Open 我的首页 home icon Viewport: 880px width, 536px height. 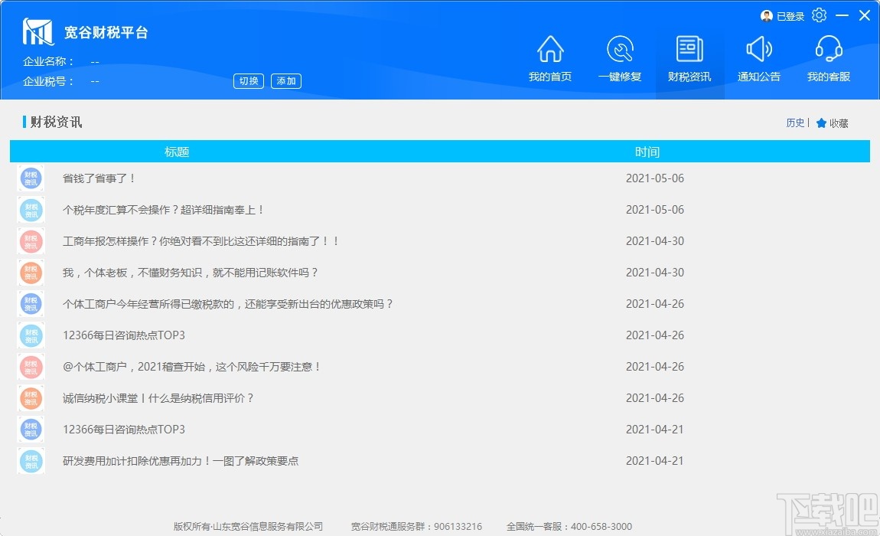point(549,60)
